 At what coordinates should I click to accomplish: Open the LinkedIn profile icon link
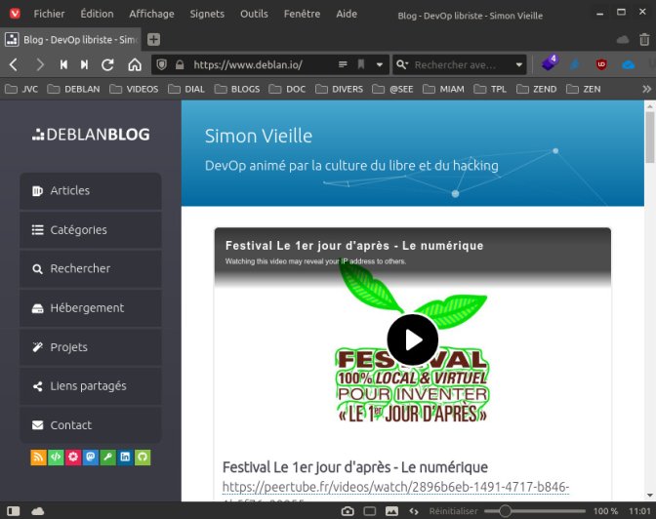(125, 457)
